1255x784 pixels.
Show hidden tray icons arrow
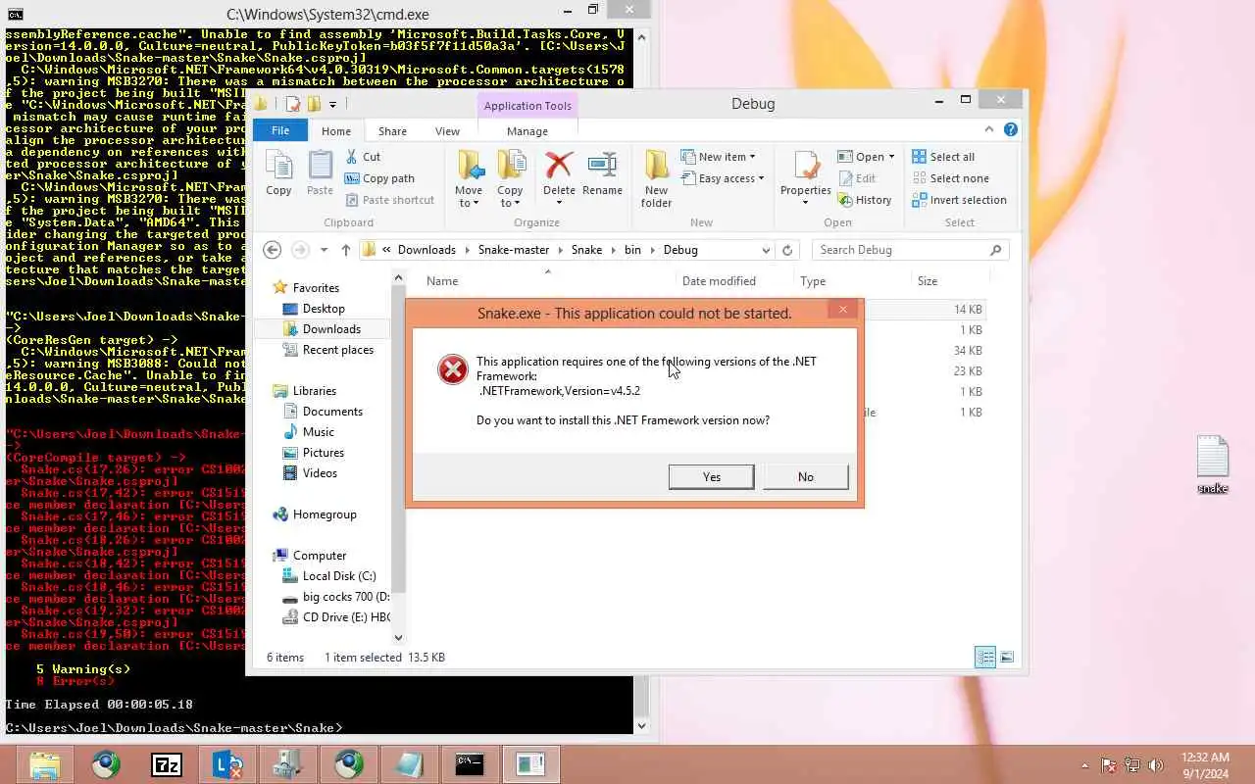pos(1084,765)
